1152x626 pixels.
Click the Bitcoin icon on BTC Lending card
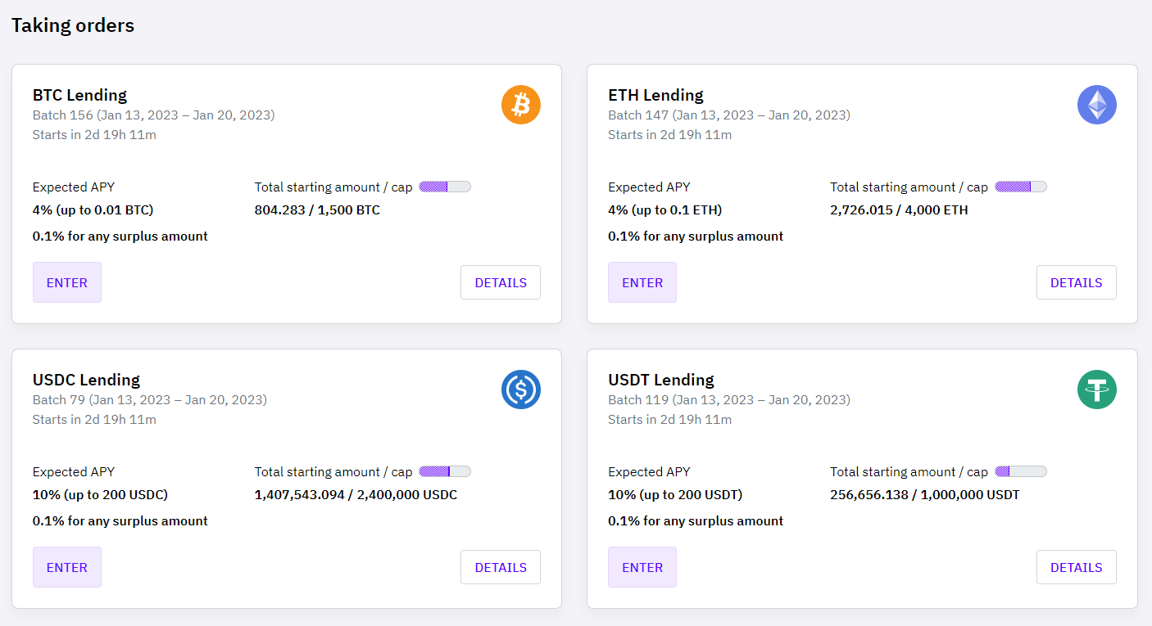click(x=521, y=105)
